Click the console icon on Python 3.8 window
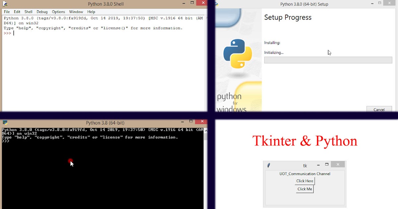 tap(5, 122)
